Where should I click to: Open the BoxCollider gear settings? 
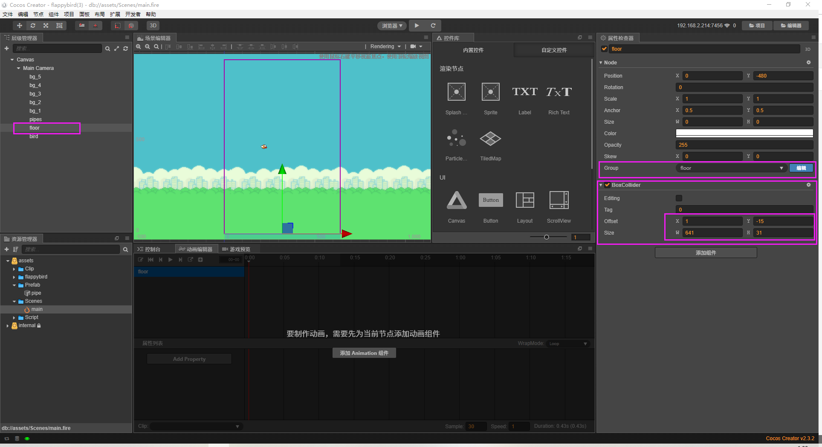(x=808, y=185)
